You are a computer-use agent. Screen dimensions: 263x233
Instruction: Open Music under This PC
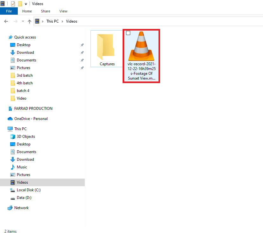(x=22, y=167)
